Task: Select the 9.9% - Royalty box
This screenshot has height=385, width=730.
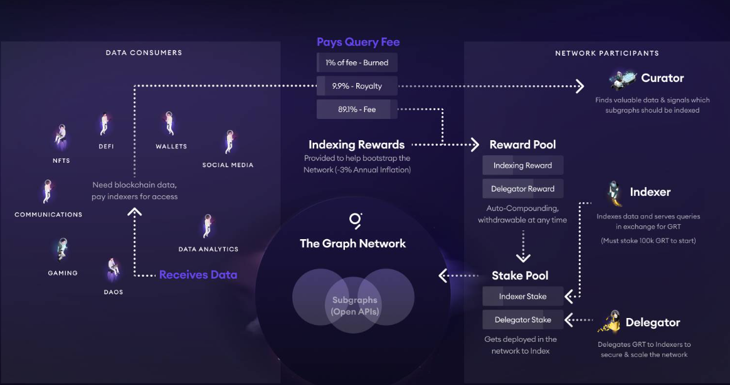Action: click(357, 86)
